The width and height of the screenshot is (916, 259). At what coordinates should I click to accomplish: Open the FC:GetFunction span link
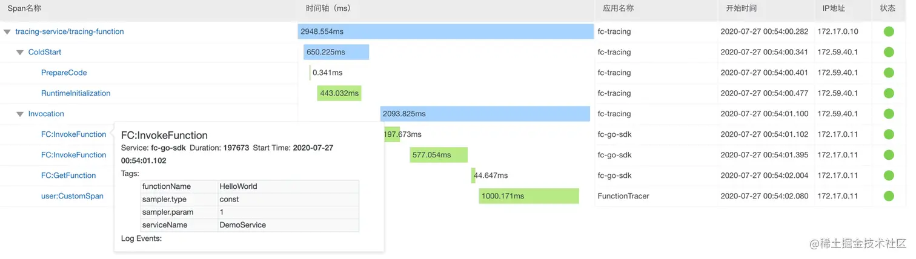pos(68,175)
